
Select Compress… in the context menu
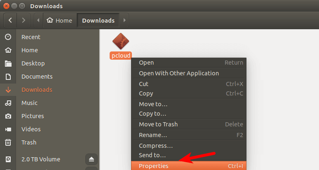click(156, 146)
